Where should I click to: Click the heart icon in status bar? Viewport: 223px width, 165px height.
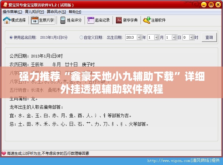coord(4,153)
